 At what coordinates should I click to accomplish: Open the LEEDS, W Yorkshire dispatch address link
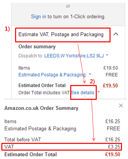(x=74, y=56)
